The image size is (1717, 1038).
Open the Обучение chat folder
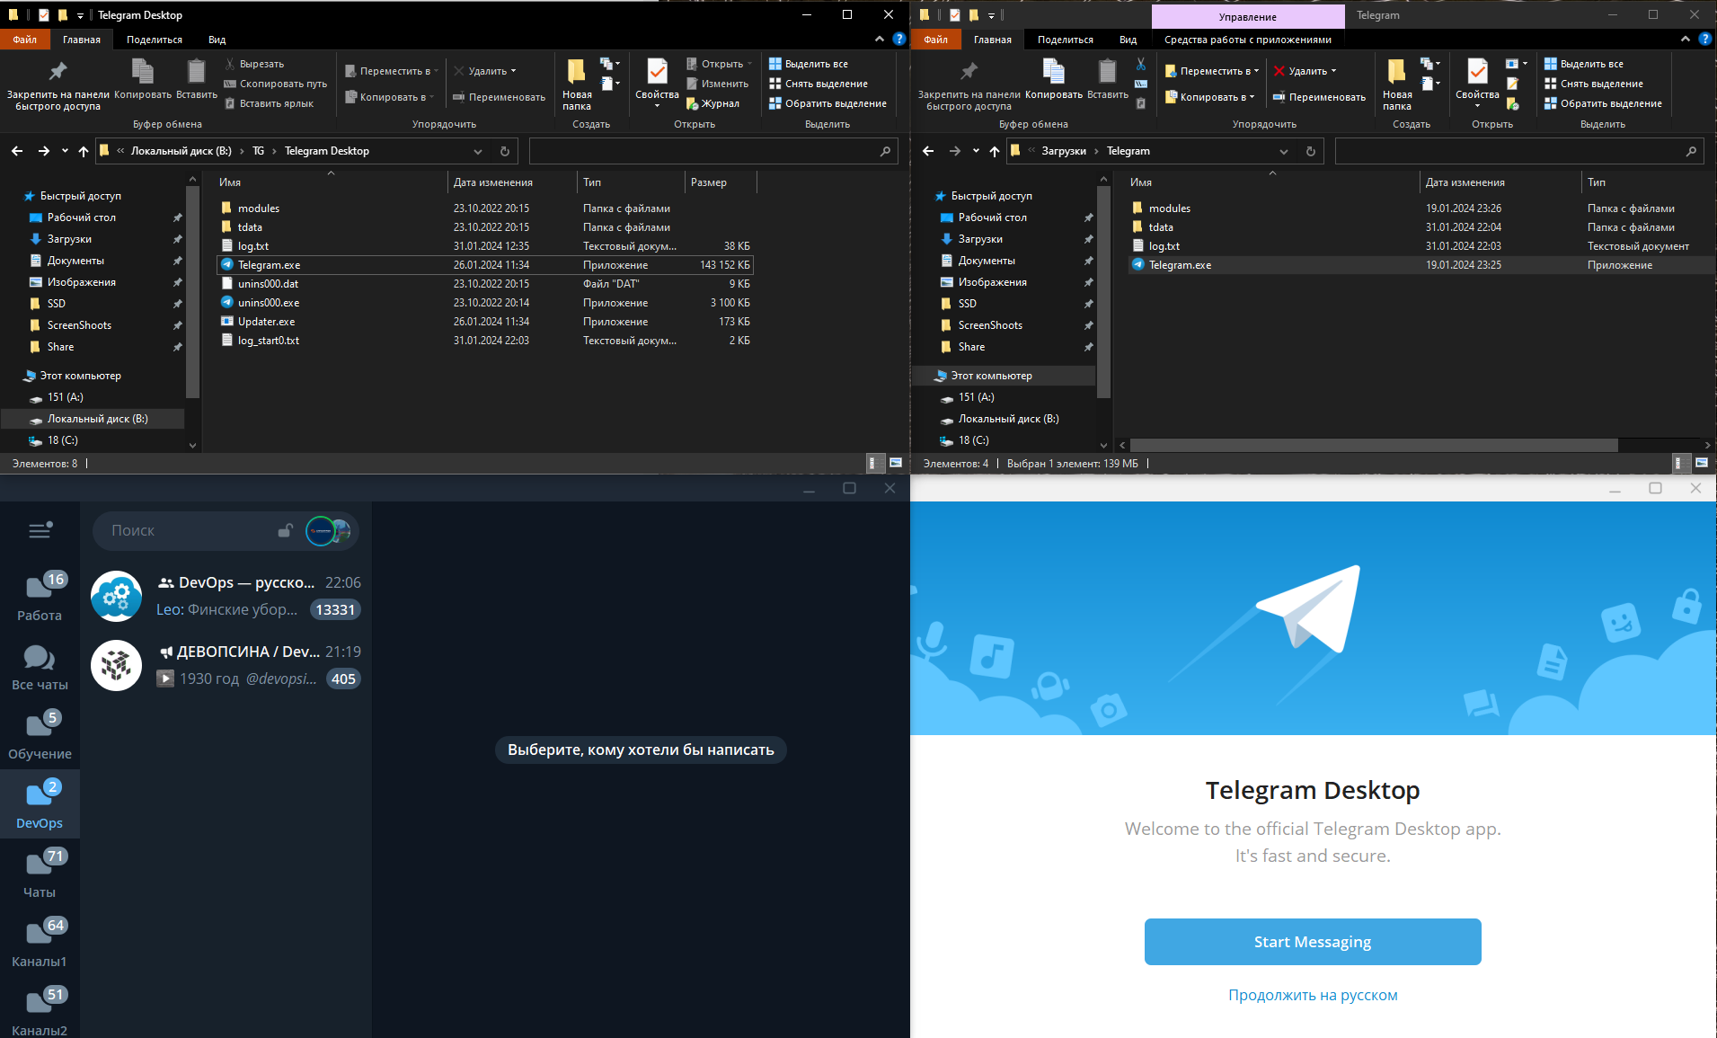[x=40, y=735]
